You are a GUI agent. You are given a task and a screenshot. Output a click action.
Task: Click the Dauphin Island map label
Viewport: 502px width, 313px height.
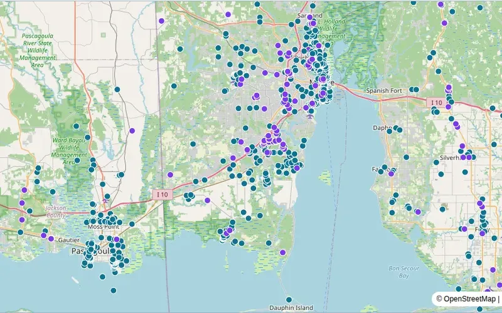(291, 308)
